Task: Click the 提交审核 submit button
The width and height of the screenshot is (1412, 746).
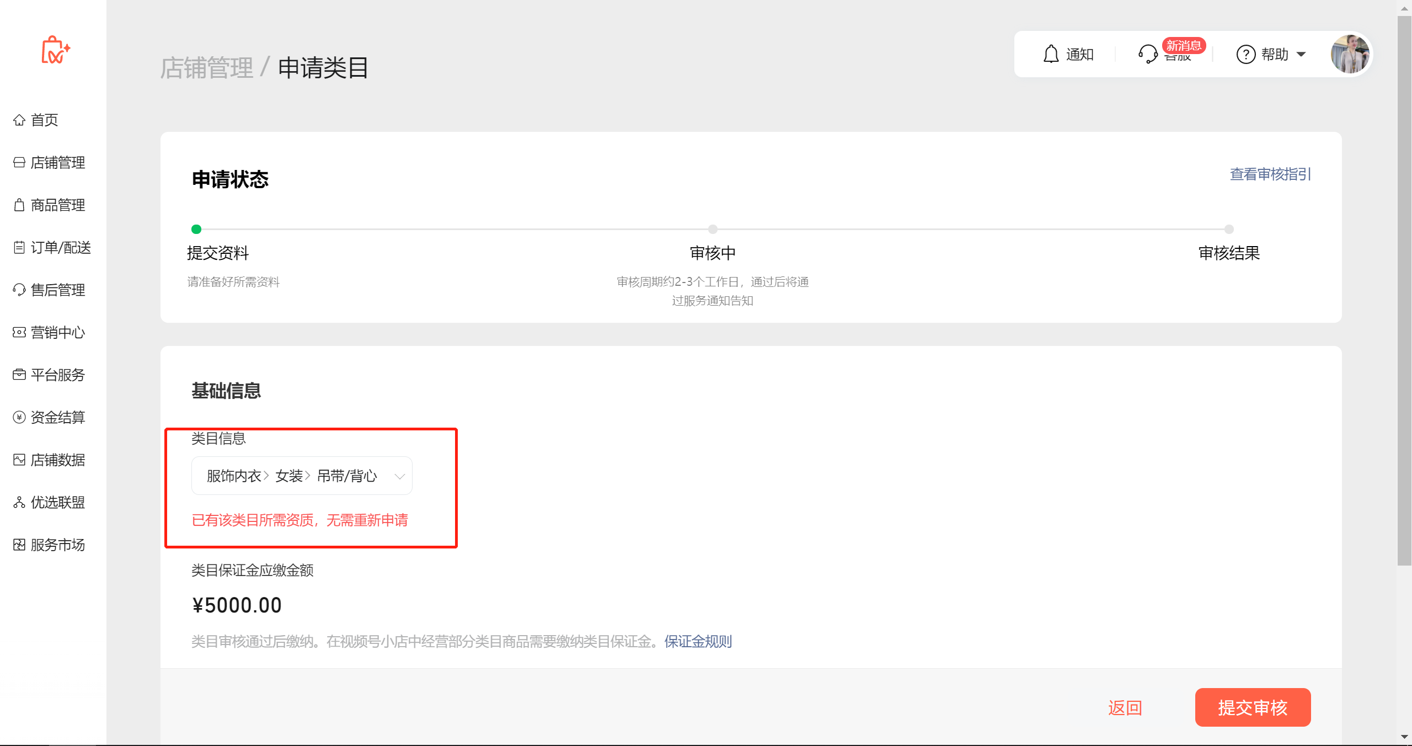Action: point(1253,707)
